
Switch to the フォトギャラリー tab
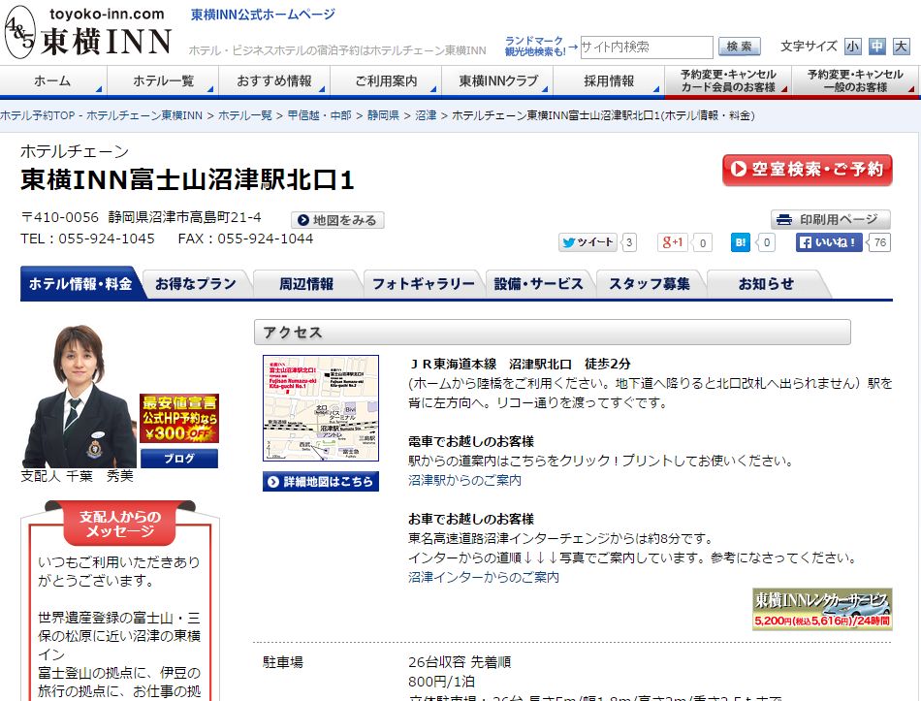tap(424, 284)
